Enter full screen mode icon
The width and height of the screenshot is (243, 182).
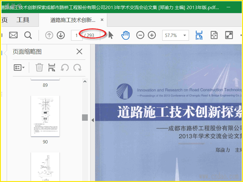point(229,35)
